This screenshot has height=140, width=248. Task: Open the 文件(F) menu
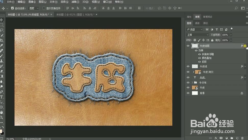10,2
